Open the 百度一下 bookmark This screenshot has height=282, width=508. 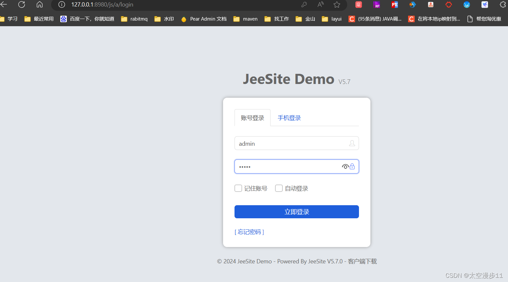click(87, 19)
